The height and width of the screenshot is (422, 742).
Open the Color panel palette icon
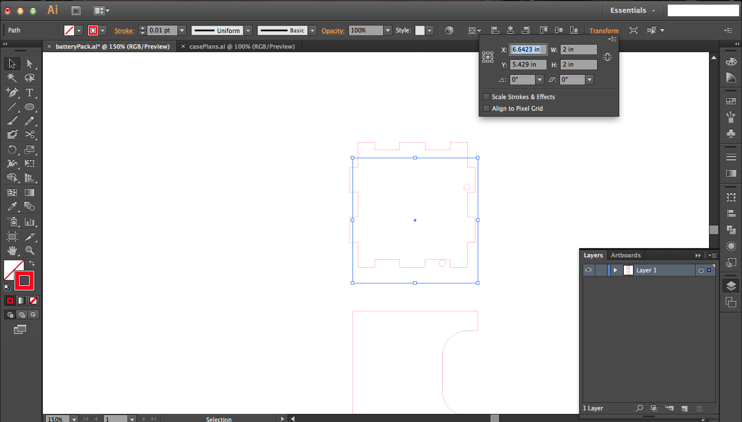click(731, 61)
